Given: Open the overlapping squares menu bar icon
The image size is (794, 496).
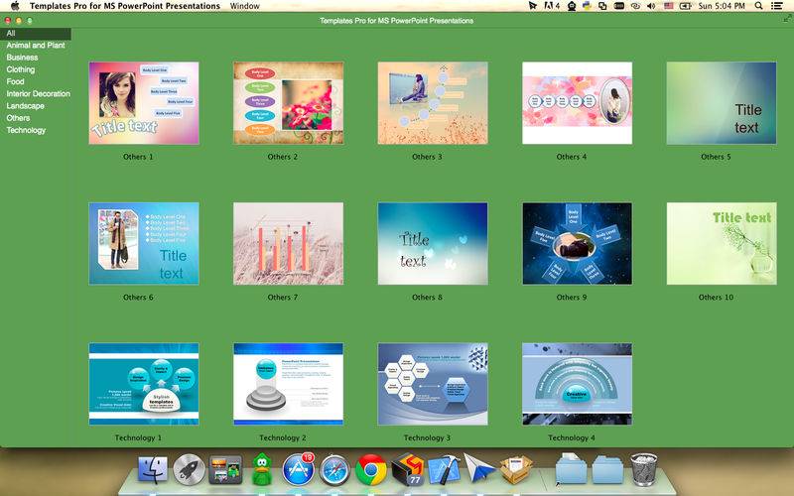Looking at the screenshot, I should [x=602, y=6].
